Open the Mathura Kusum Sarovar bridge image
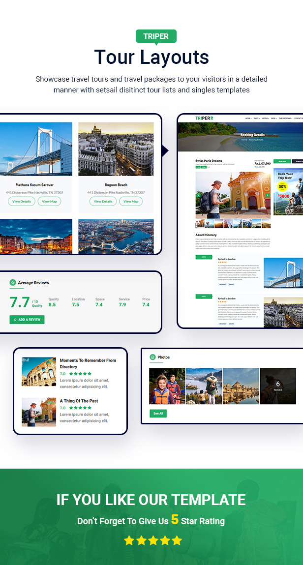Screen dimensions: 303x565 (36, 149)
